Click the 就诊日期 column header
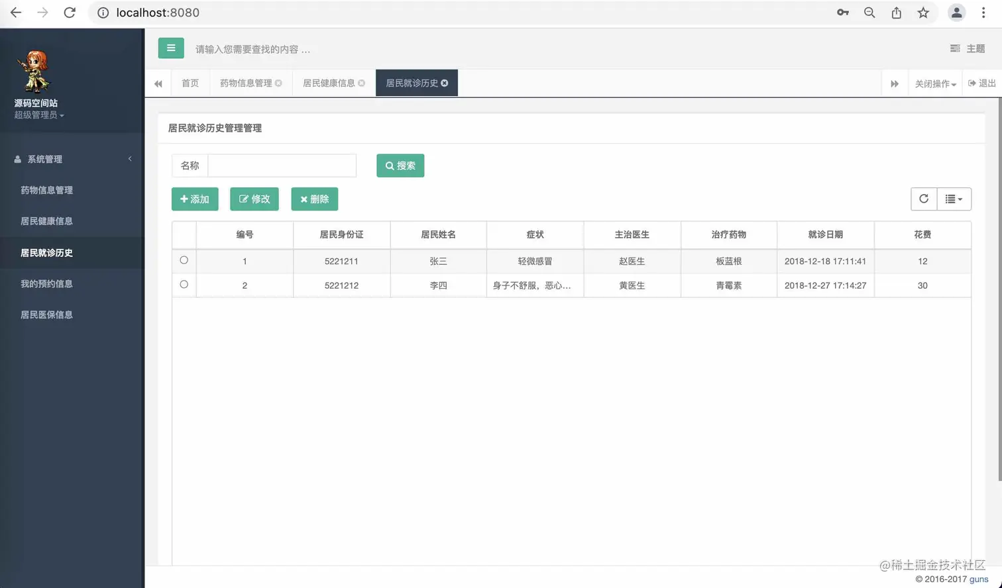The image size is (1002, 588). point(826,234)
